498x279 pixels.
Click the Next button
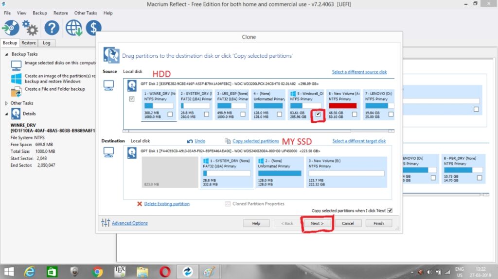click(x=317, y=224)
